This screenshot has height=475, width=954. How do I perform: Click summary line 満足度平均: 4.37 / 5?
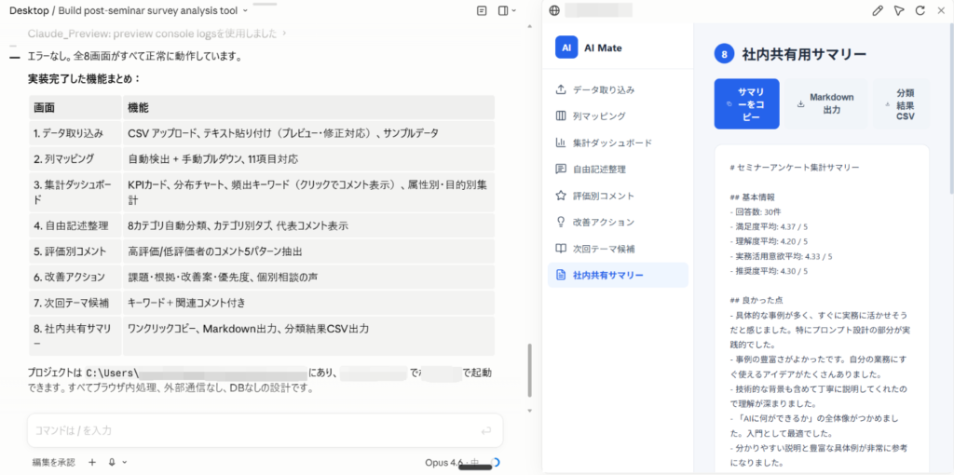point(768,226)
